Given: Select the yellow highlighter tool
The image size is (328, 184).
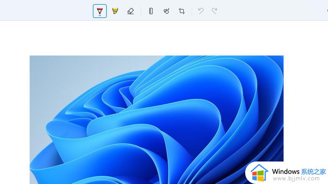Looking at the screenshot, I should [115, 11].
